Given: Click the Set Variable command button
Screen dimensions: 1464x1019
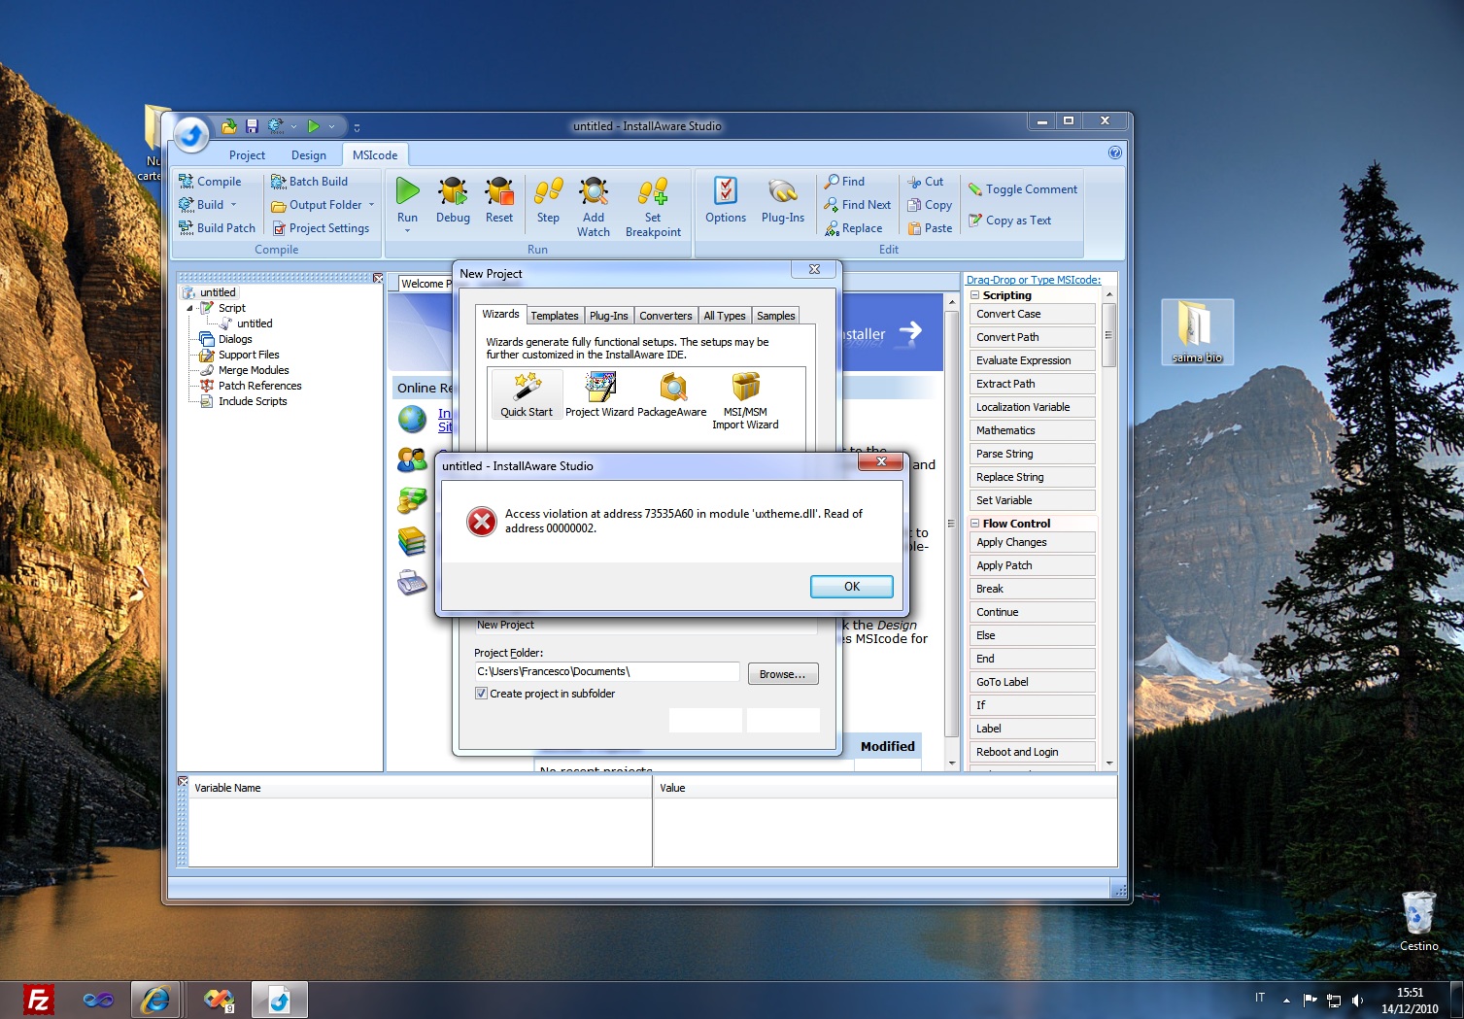Looking at the screenshot, I should [1033, 500].
